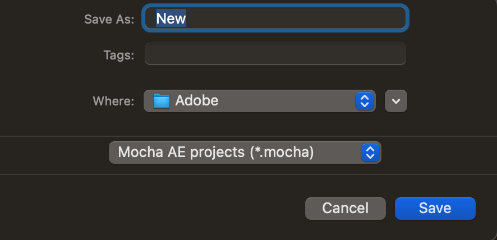
Task: Click the up-down arrows on the Where popup
Action: point(365,101)
